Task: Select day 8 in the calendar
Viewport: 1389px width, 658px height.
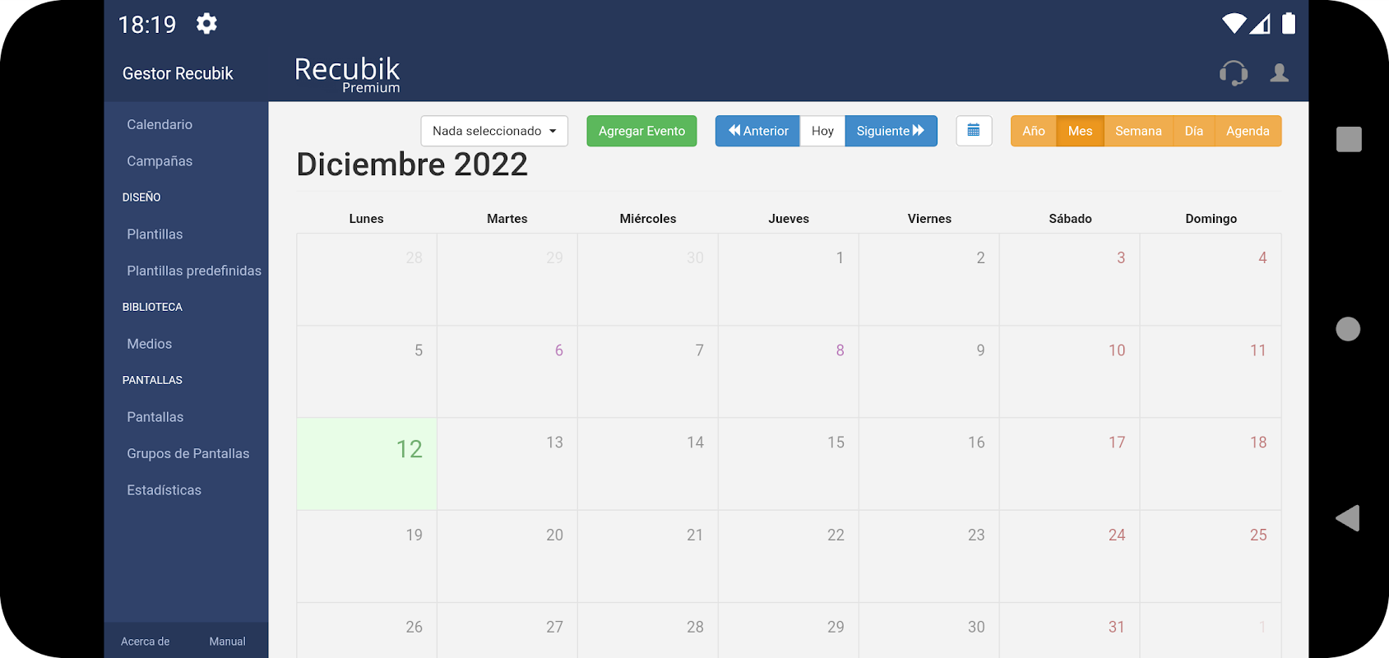Action: coord(789,372)
